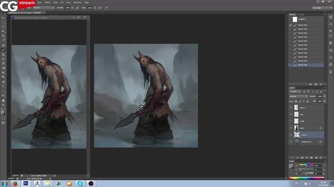
Task: Adjust top hue slider in Color panel
Action: pos(306,165)
